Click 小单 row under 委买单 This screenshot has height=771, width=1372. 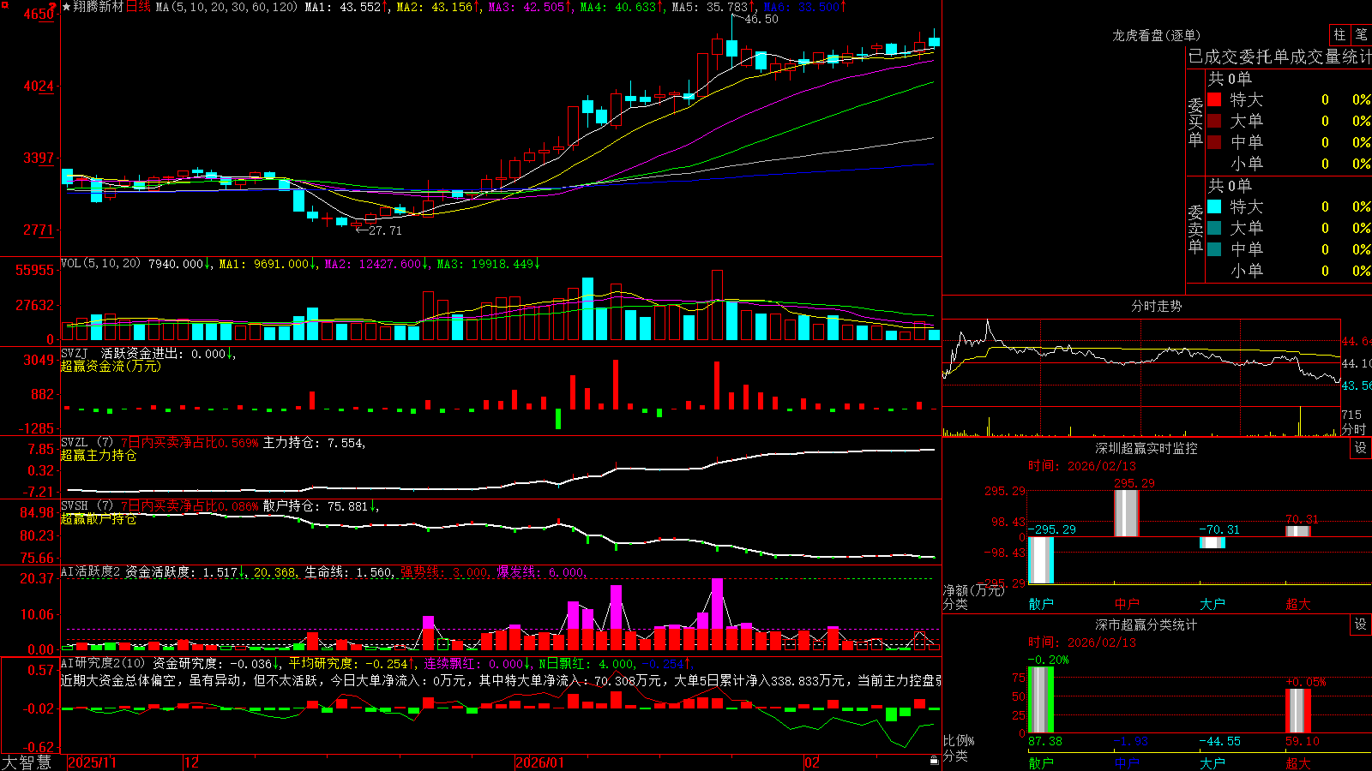pos(1289,164)
